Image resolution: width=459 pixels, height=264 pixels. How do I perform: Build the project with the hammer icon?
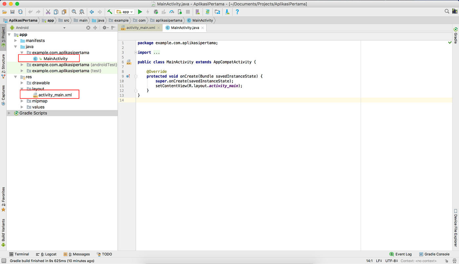[x=110, y=11]
